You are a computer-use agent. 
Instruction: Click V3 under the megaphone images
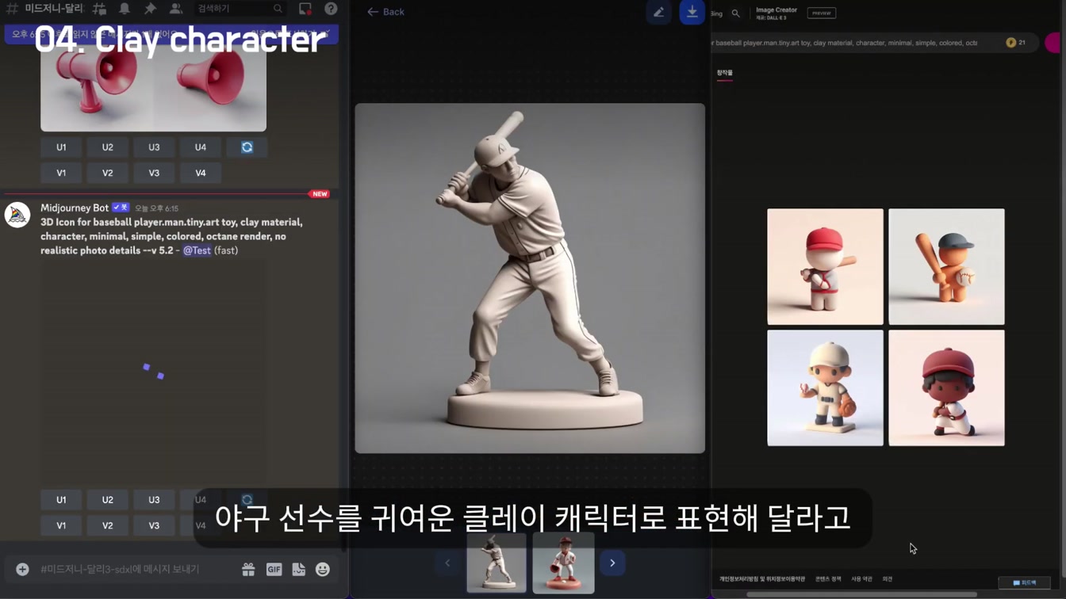pos(154,173)
